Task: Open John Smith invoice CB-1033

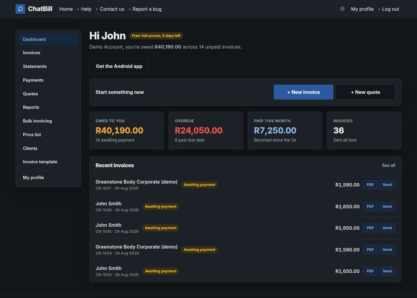Action: [x=117, y=271]
